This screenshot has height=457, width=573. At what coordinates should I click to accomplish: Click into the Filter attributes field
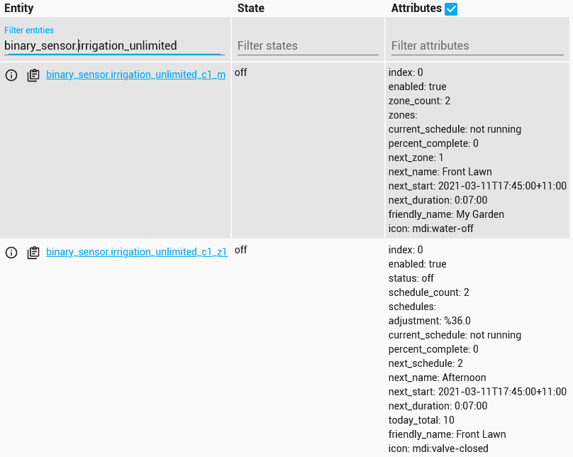click(x=477, y=45)
